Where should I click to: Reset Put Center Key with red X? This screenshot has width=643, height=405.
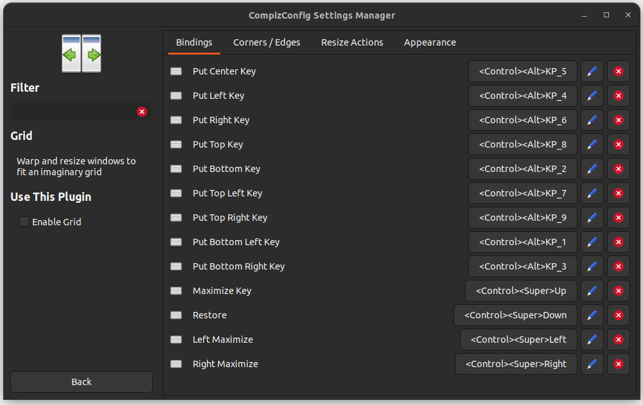click(619, 71)
